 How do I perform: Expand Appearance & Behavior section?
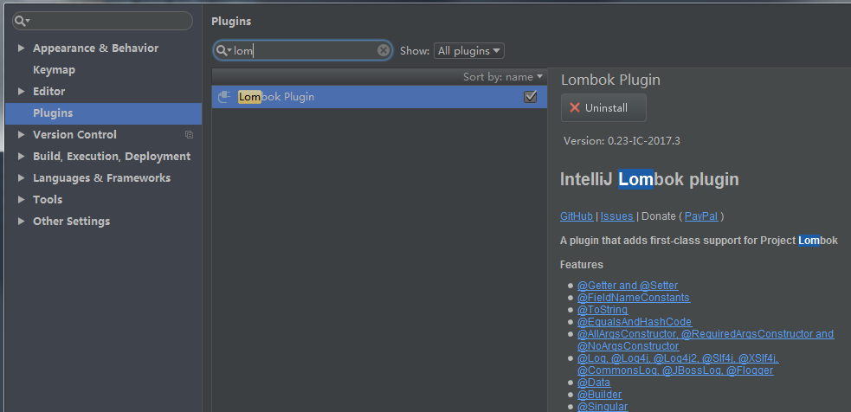(21, 48)
